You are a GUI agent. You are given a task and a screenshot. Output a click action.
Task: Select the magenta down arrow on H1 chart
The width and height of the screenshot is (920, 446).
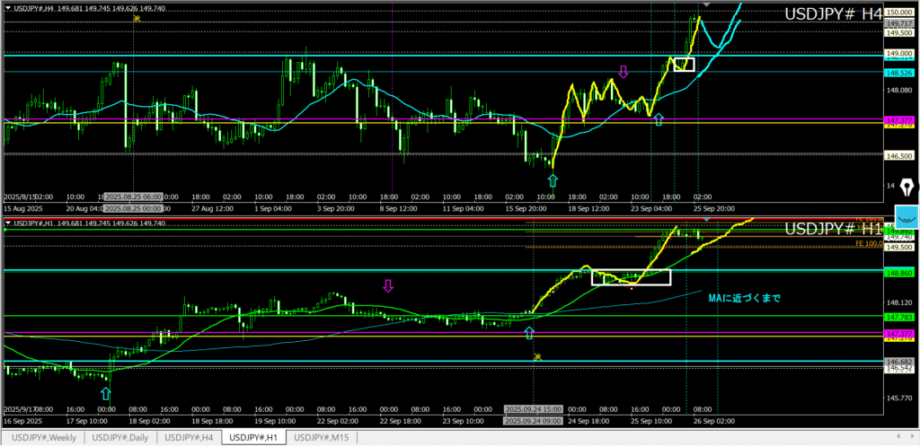pyautogui.click(x=388, y=286)
